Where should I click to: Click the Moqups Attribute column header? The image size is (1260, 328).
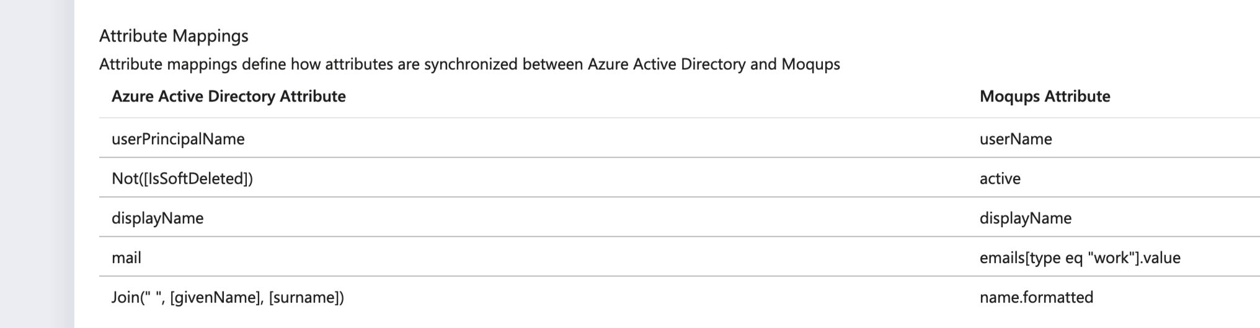click(x=1044, y=97)
